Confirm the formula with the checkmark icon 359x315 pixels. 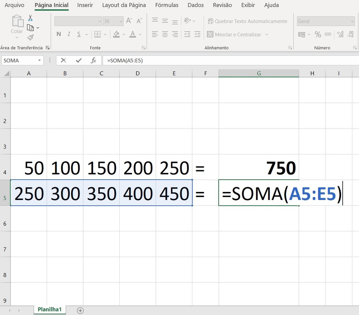(78, 61)
